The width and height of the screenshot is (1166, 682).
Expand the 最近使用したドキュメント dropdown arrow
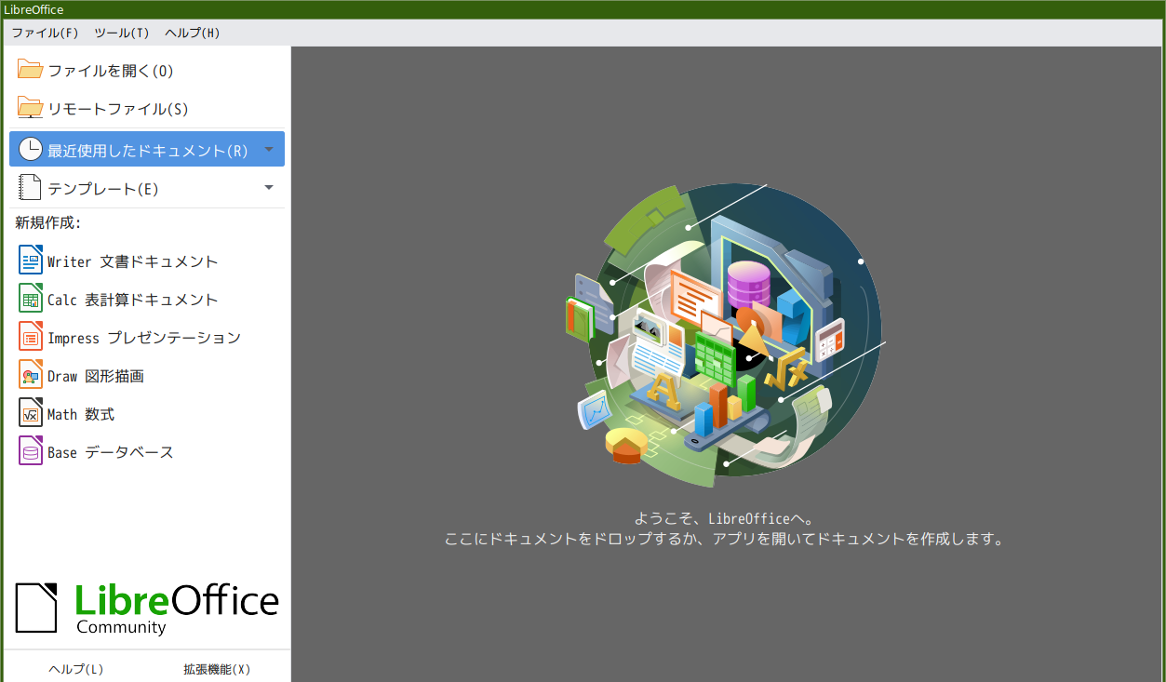click(x=269, y=150)
